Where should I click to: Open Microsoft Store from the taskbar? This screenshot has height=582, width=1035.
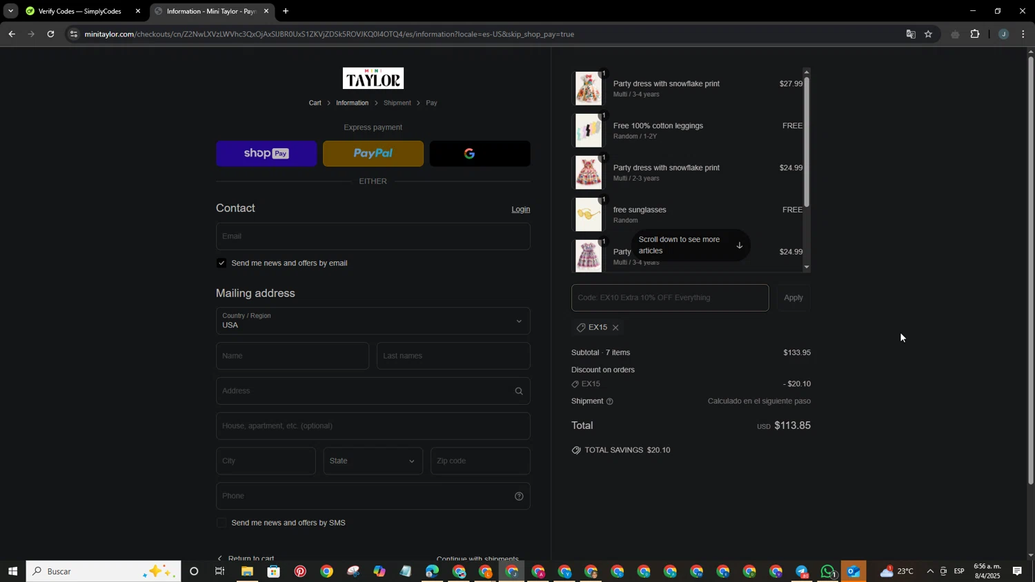pos(273,571)
